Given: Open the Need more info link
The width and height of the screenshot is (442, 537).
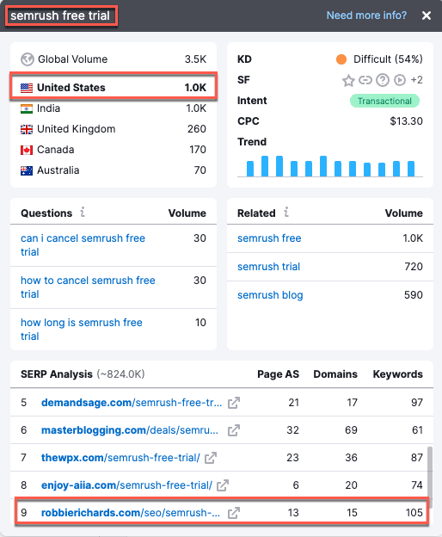Looking at the screenshot, I should 366,15.
